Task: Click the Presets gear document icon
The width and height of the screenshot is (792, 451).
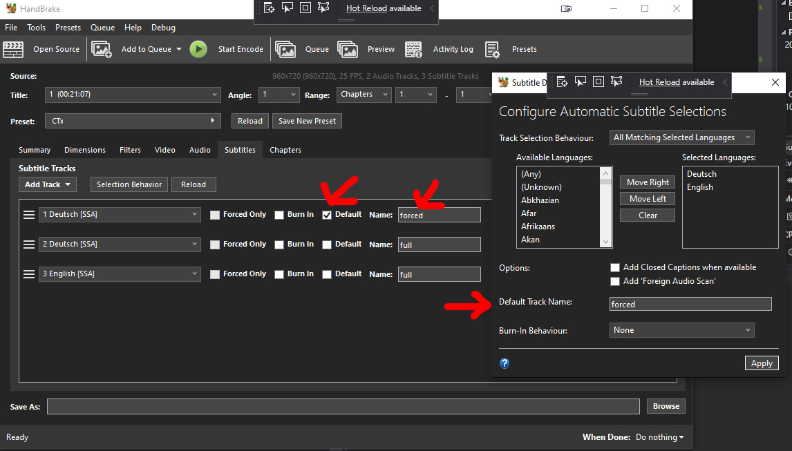Action: (x=492, y=50)
